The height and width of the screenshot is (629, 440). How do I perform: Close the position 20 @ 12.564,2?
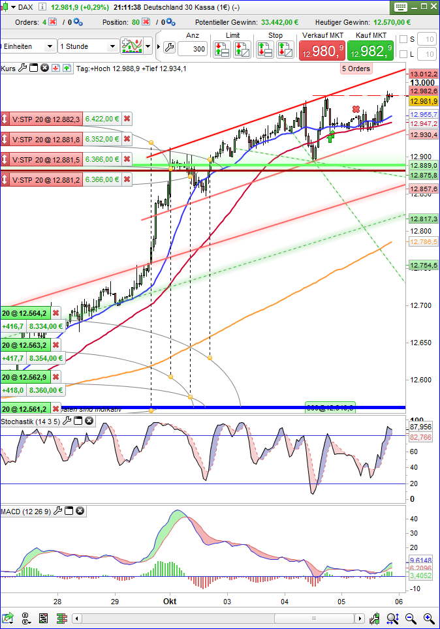tap(55, 313)
